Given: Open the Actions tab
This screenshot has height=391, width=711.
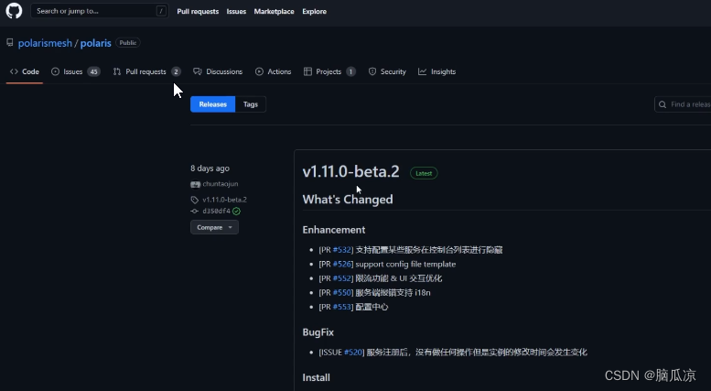Looking at the screenshot, I should (273, 71).
